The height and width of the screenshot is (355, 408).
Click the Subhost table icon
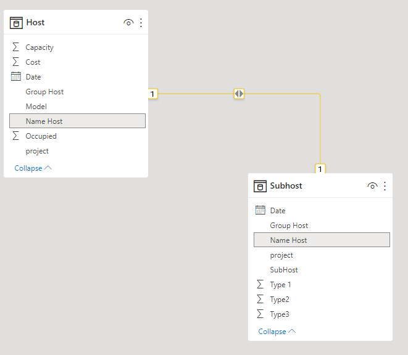click(x=260, y=186)
